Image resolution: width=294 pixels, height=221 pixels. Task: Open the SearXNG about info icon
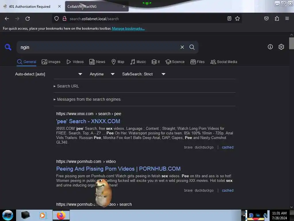(x=270, y=47)
